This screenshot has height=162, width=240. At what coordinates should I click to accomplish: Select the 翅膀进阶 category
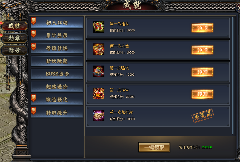click(57, 87)
